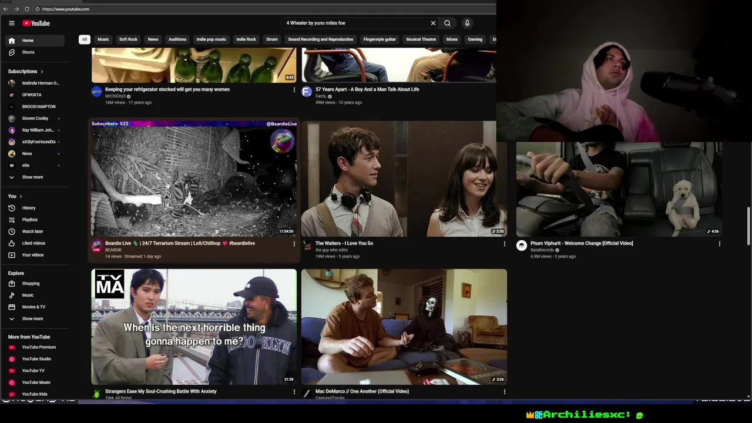The height and width of the screenshot is (423, 752).
Task: Open the hamburger guide menu
Action: 11,23
